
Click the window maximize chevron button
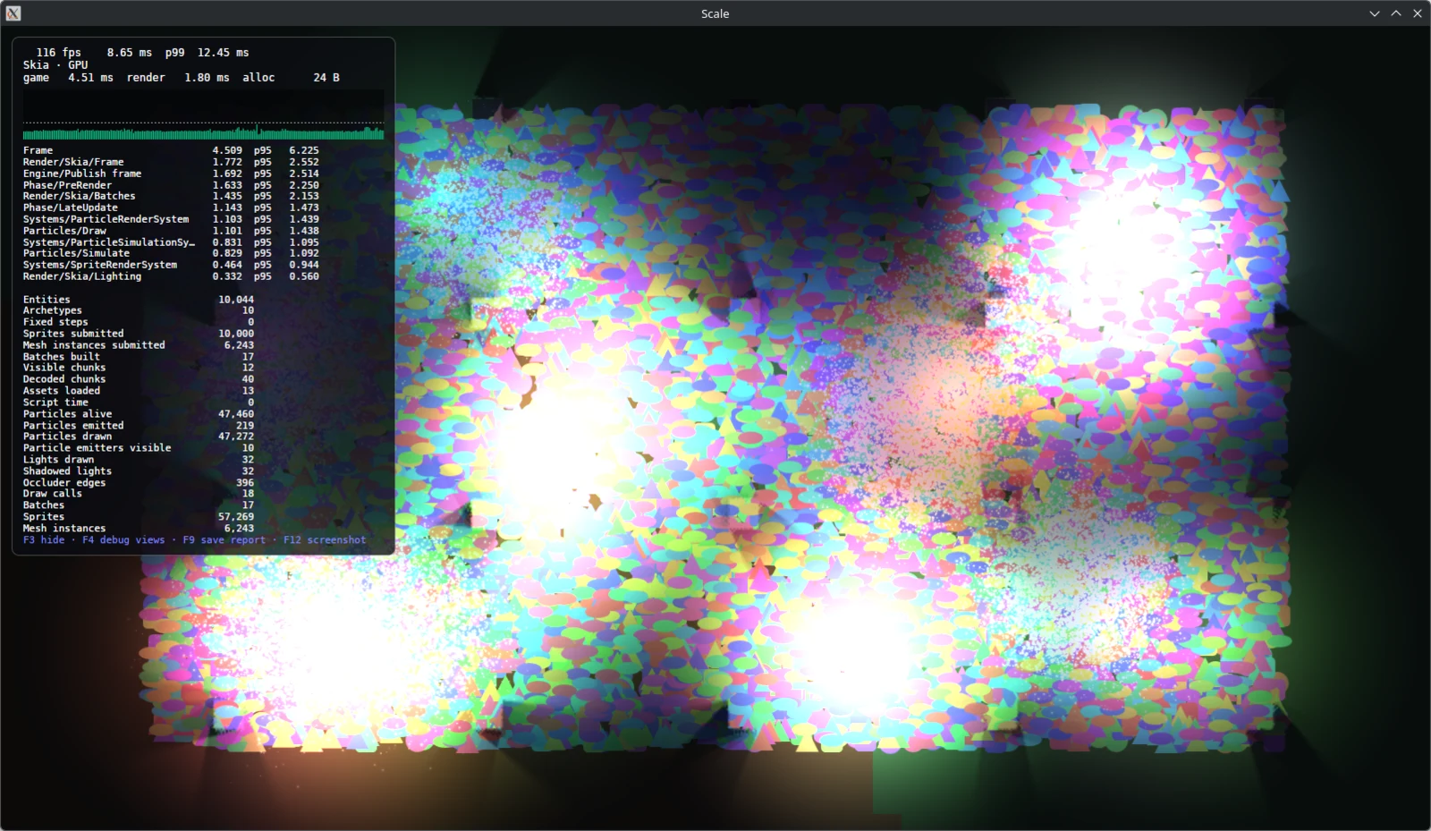click(1396, 13)
